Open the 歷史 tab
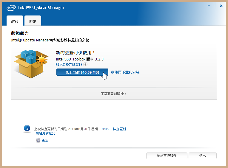Screen dimensions: 228x168 tap(33, 21)
